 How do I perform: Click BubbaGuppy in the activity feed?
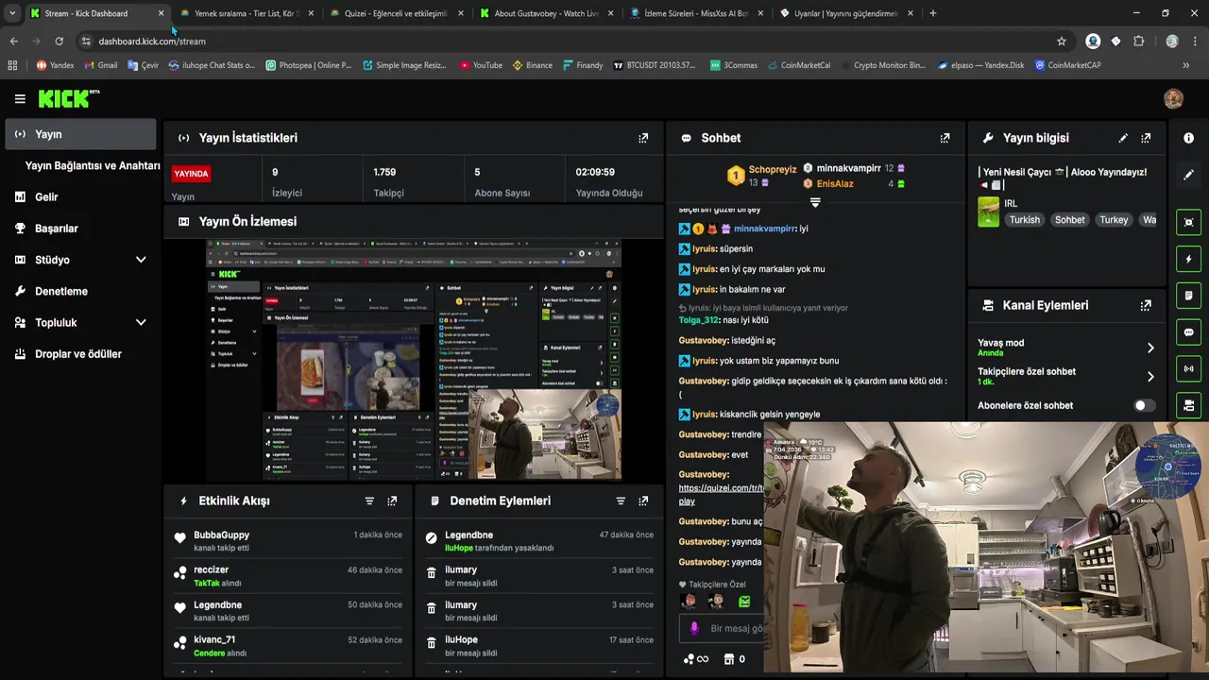[221, 535]
